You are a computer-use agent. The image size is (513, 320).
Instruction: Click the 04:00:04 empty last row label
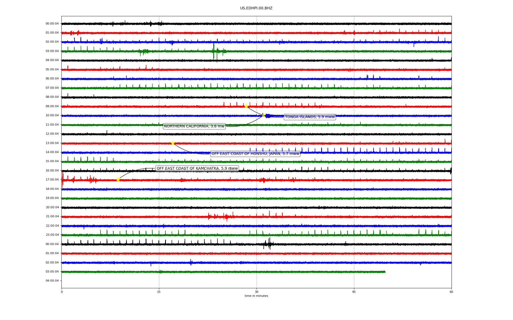[52, 281]
